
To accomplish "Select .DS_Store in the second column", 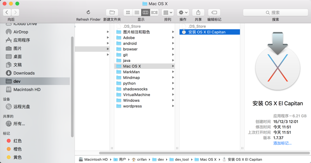I will pyautogui.click(x=145, y=26).
